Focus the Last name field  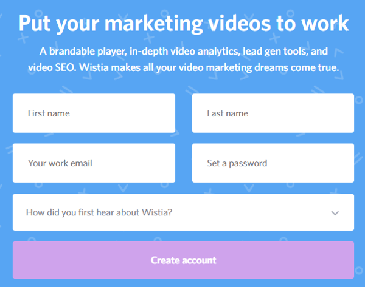click(x=273, y=113)
